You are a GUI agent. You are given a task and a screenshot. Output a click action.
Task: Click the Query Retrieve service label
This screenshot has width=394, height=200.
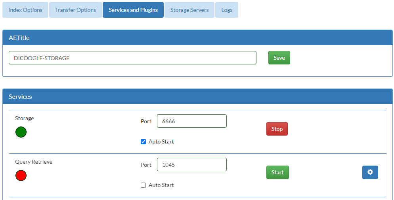coord(34,162)
